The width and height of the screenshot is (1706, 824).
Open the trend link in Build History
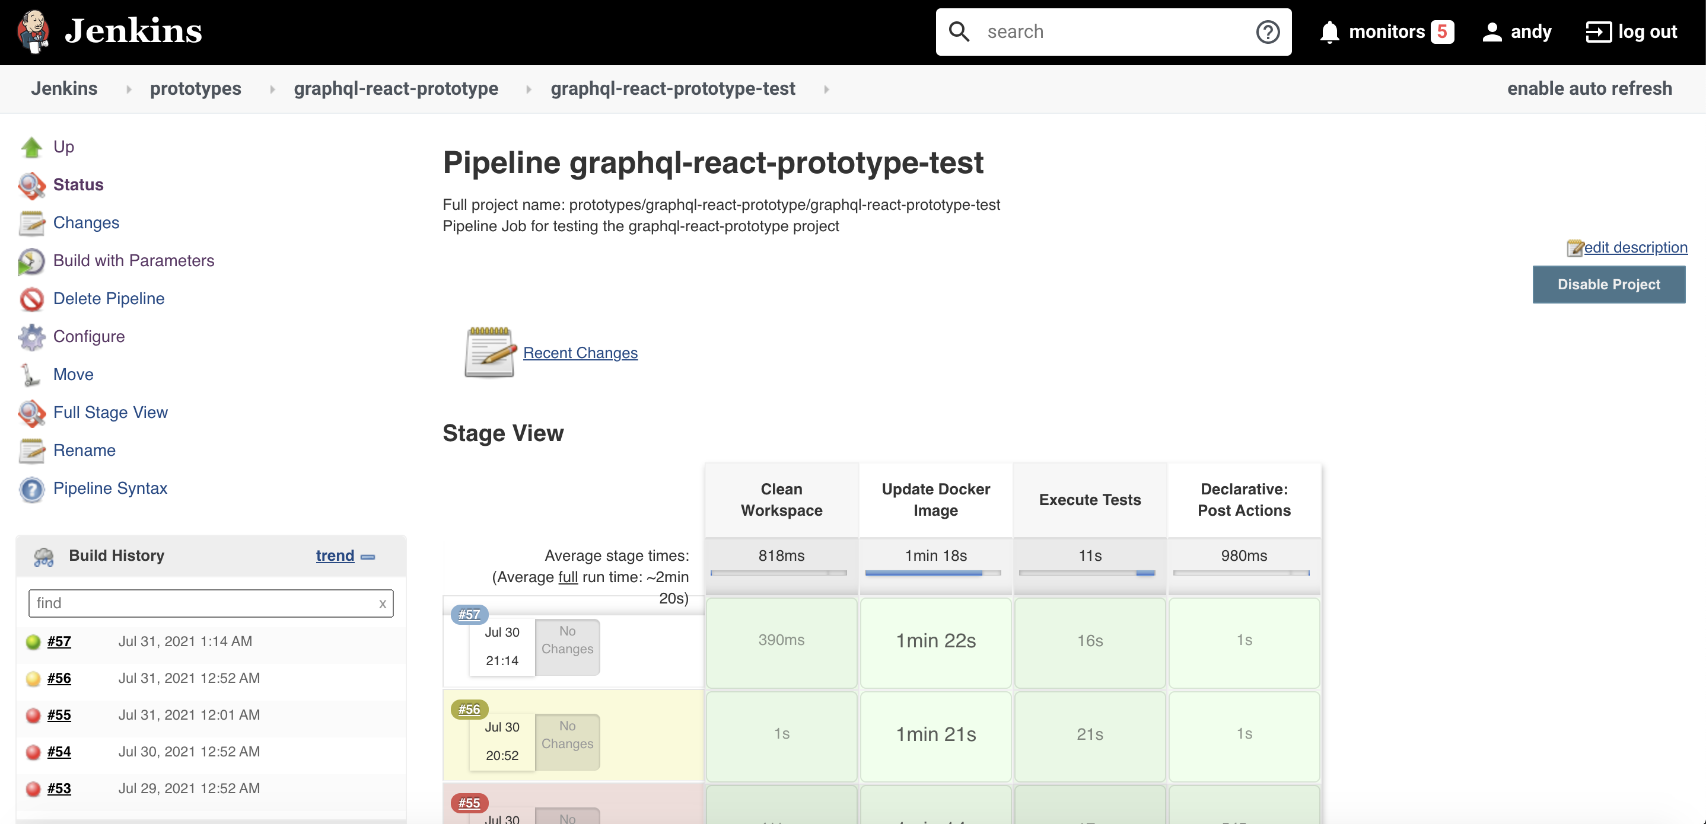click(x=335, y=556)
